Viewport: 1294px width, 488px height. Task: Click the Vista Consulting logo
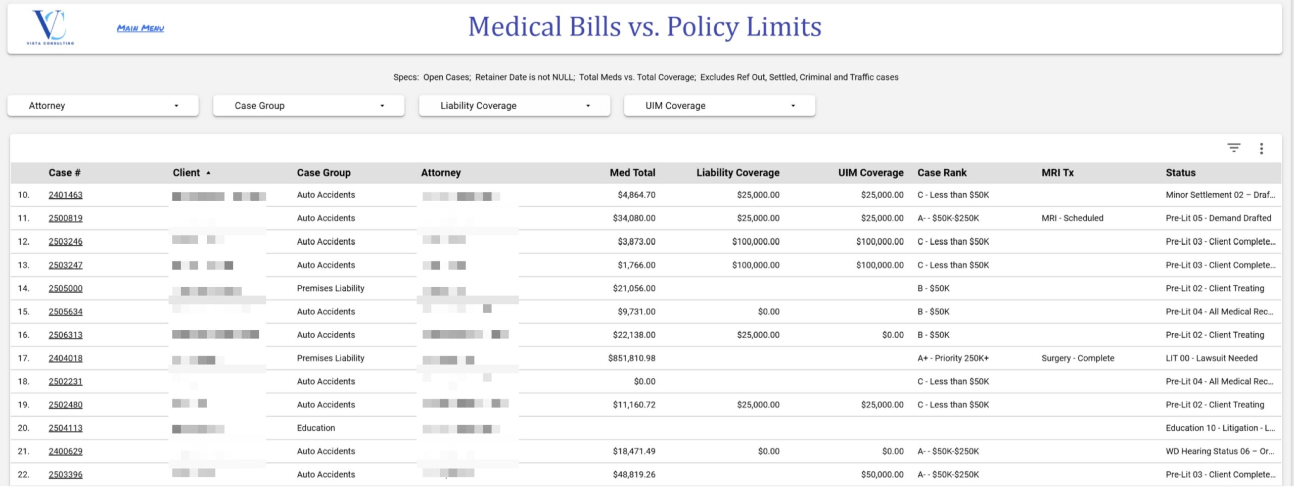[50, 27]
